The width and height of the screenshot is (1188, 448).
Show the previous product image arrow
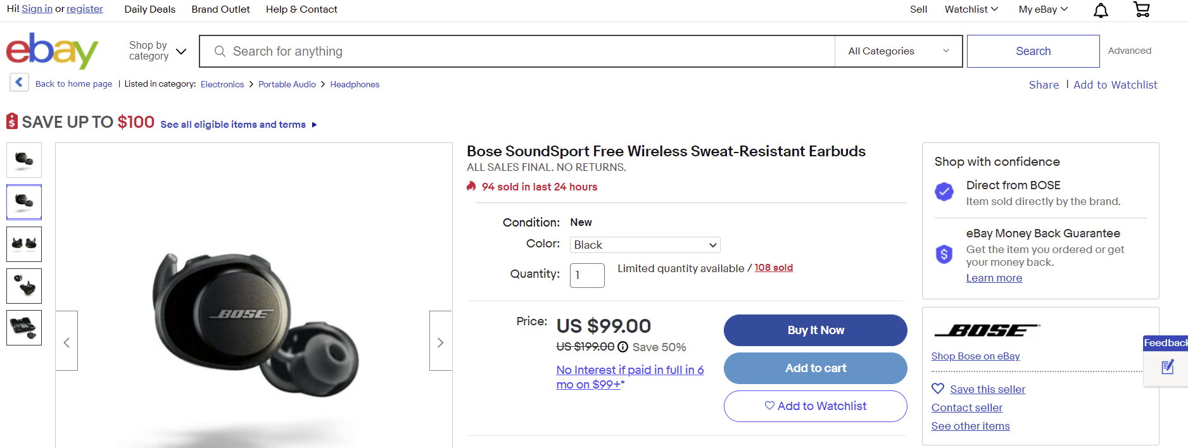point(66,340)
